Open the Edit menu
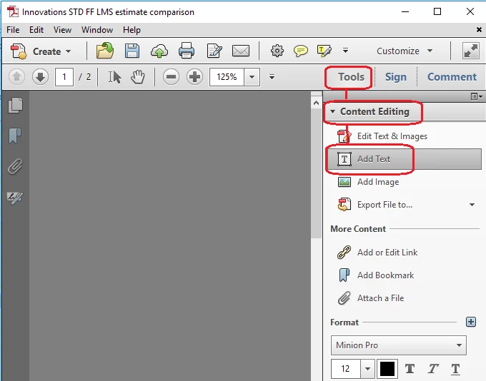This screenshot has height=381, width=486. pyautogui.click(x=36, y=30)
